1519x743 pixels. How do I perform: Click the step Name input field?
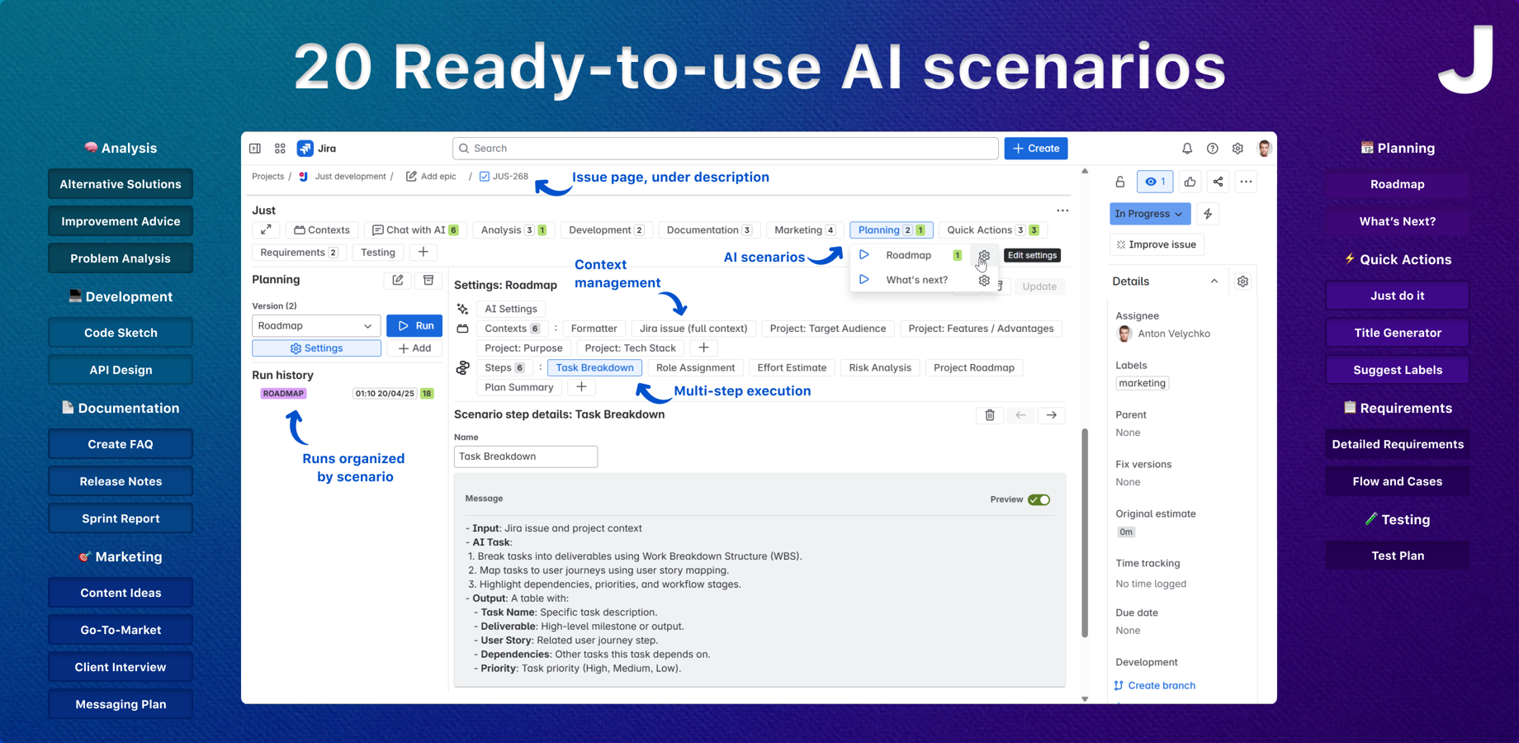coord(526,457)
